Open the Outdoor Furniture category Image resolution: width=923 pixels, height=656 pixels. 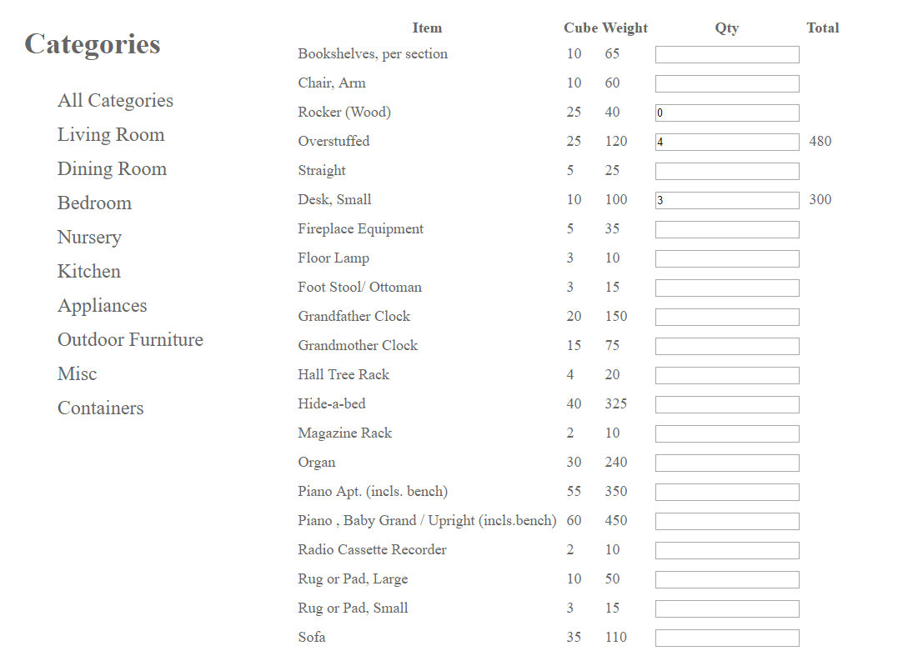[x=130, y=340]
